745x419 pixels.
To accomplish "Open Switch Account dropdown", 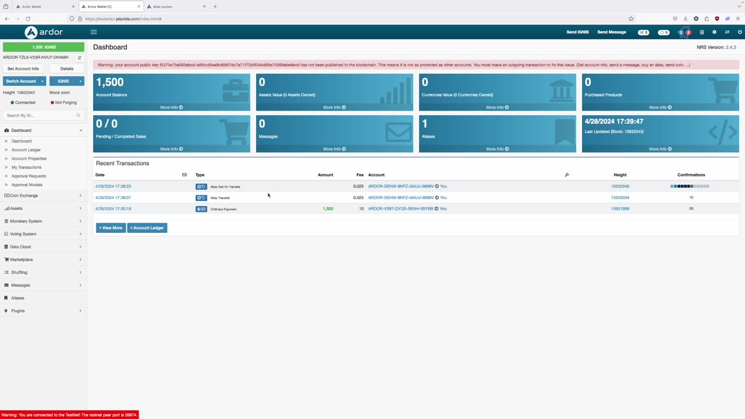I will click(x=24, y=81).
